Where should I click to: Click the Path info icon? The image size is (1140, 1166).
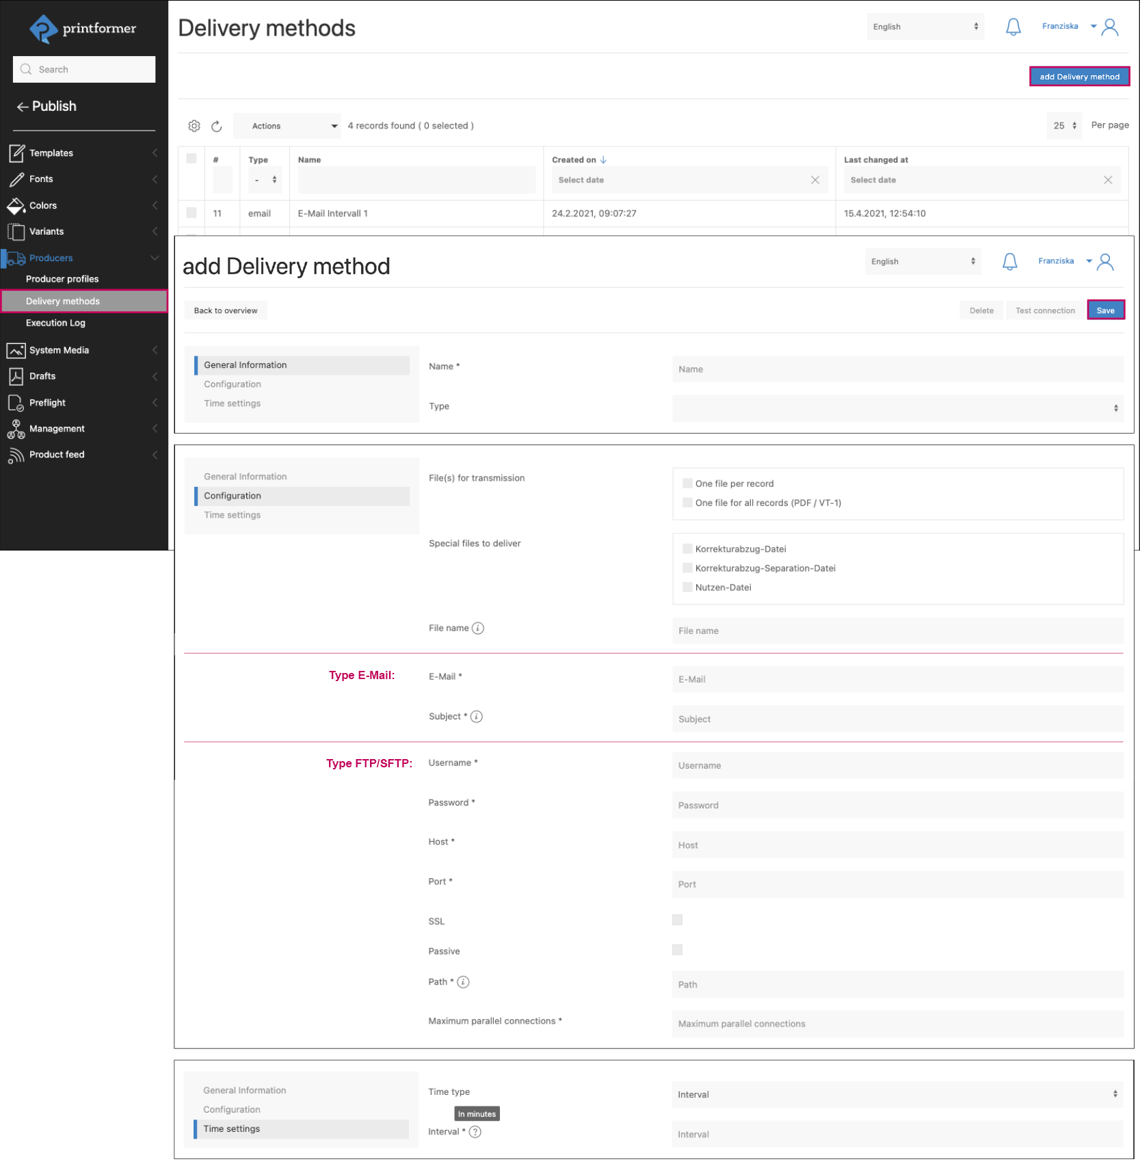pos(464,982)
